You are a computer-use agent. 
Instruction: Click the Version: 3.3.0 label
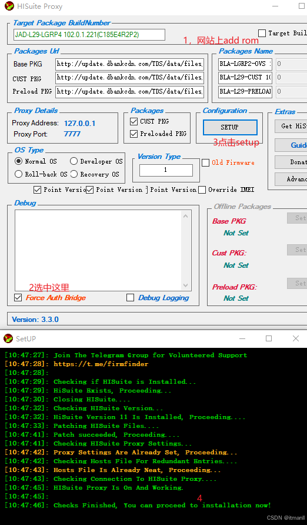[x=35, y=320]
